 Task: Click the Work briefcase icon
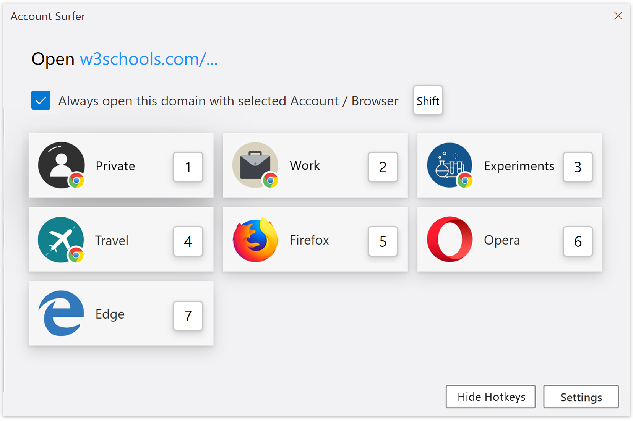pyautogui.click(x=255, y=164)
